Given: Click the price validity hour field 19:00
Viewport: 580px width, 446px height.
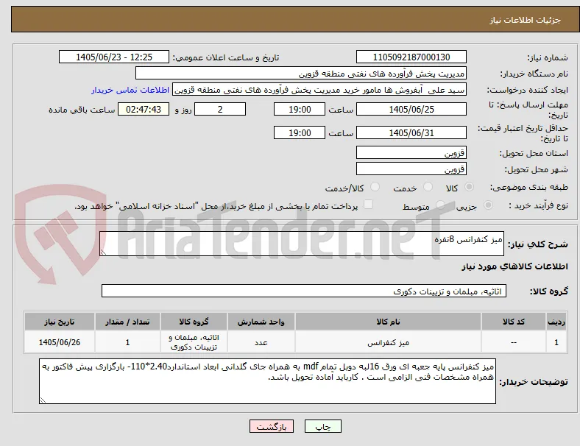Looking at the screenshot, I should pyautogui.click(x=300, y=132).
